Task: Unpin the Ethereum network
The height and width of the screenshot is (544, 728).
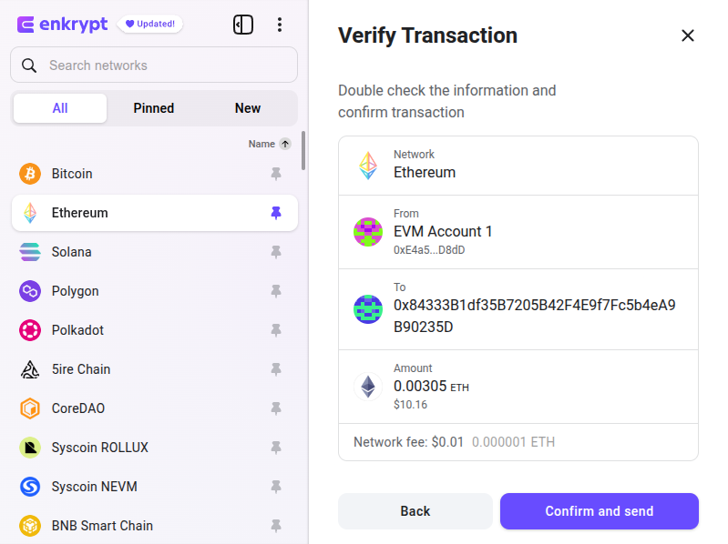Action: (276, 213)
